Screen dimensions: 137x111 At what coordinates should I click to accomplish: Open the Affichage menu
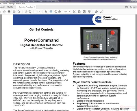pos(12,3)
